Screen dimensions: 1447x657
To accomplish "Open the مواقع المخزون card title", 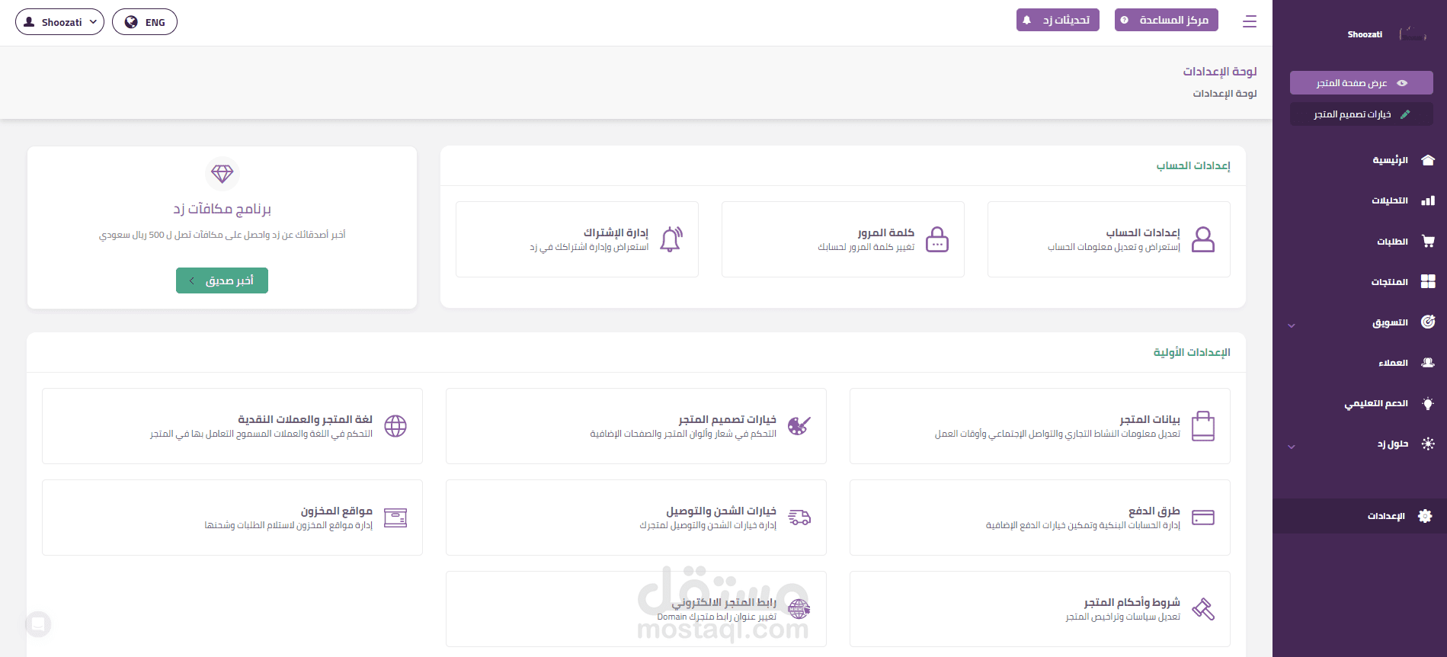I will click(x=336, y=511).
